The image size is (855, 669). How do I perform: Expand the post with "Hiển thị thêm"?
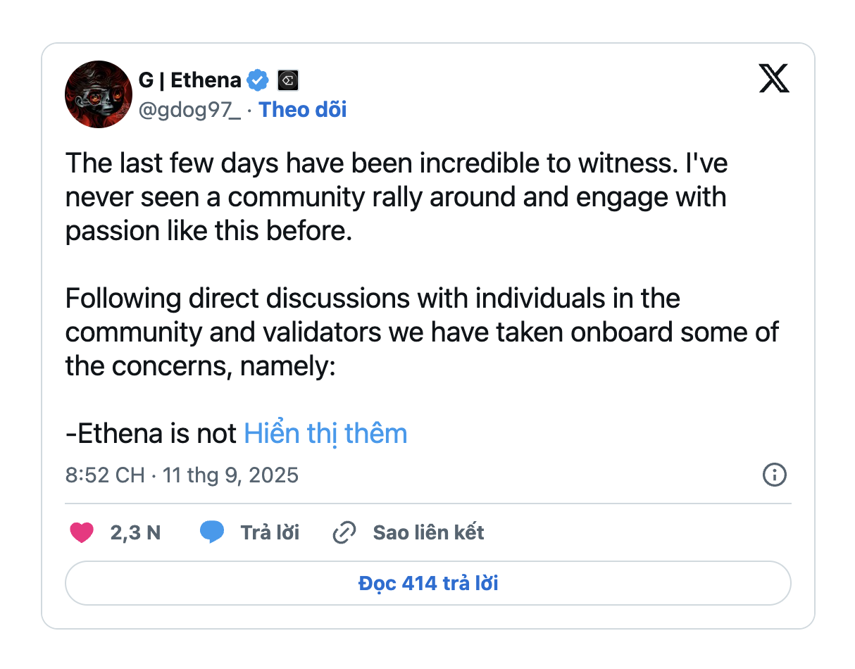(325, 434)
